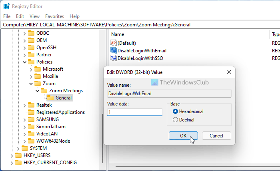
Task: Select the OpenSSH folder icon
Action: (x=31, y=48)
